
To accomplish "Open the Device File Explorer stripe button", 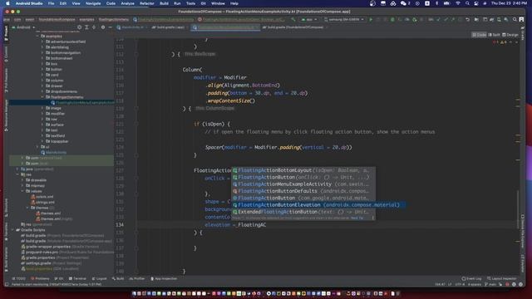I will click(523, 231).
